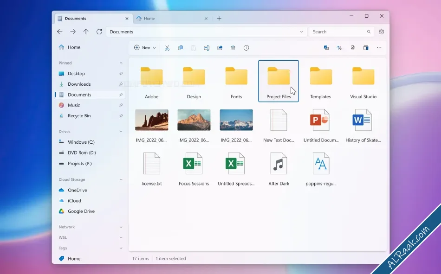Open Music in the sidebar
The width and height of the screenshot is (441, 274).
coord(90,105)
